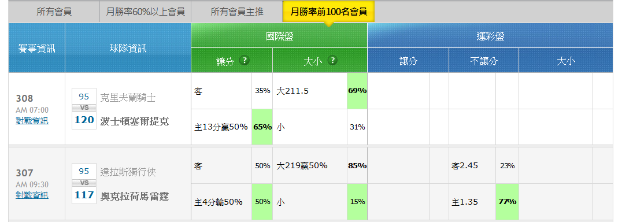Click the help icon next to 大小

point(332,60)
